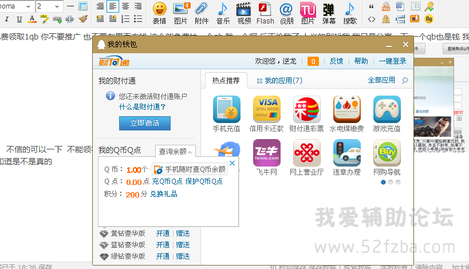
Task: Go to second app page dot
Action: click(391, 182)
